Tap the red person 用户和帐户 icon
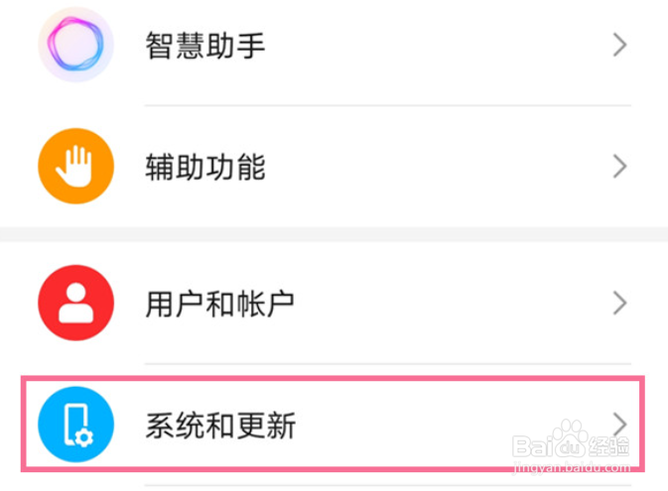668x491 pixels. 75,303
